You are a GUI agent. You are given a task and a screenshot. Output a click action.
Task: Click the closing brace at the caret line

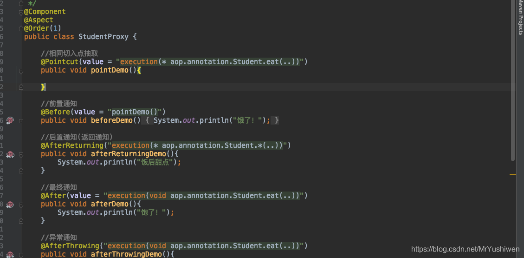(43, 87)
